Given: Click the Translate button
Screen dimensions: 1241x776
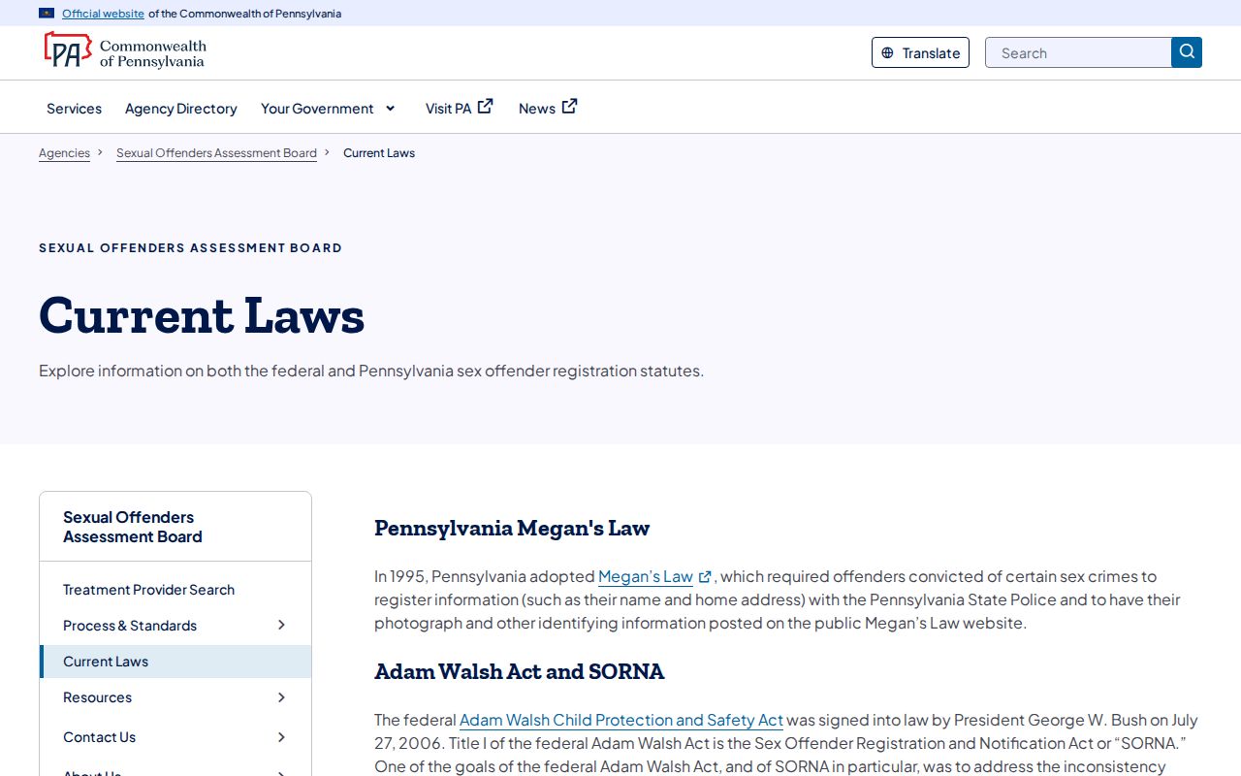Looking at the screenshot, I should (920, 52).
